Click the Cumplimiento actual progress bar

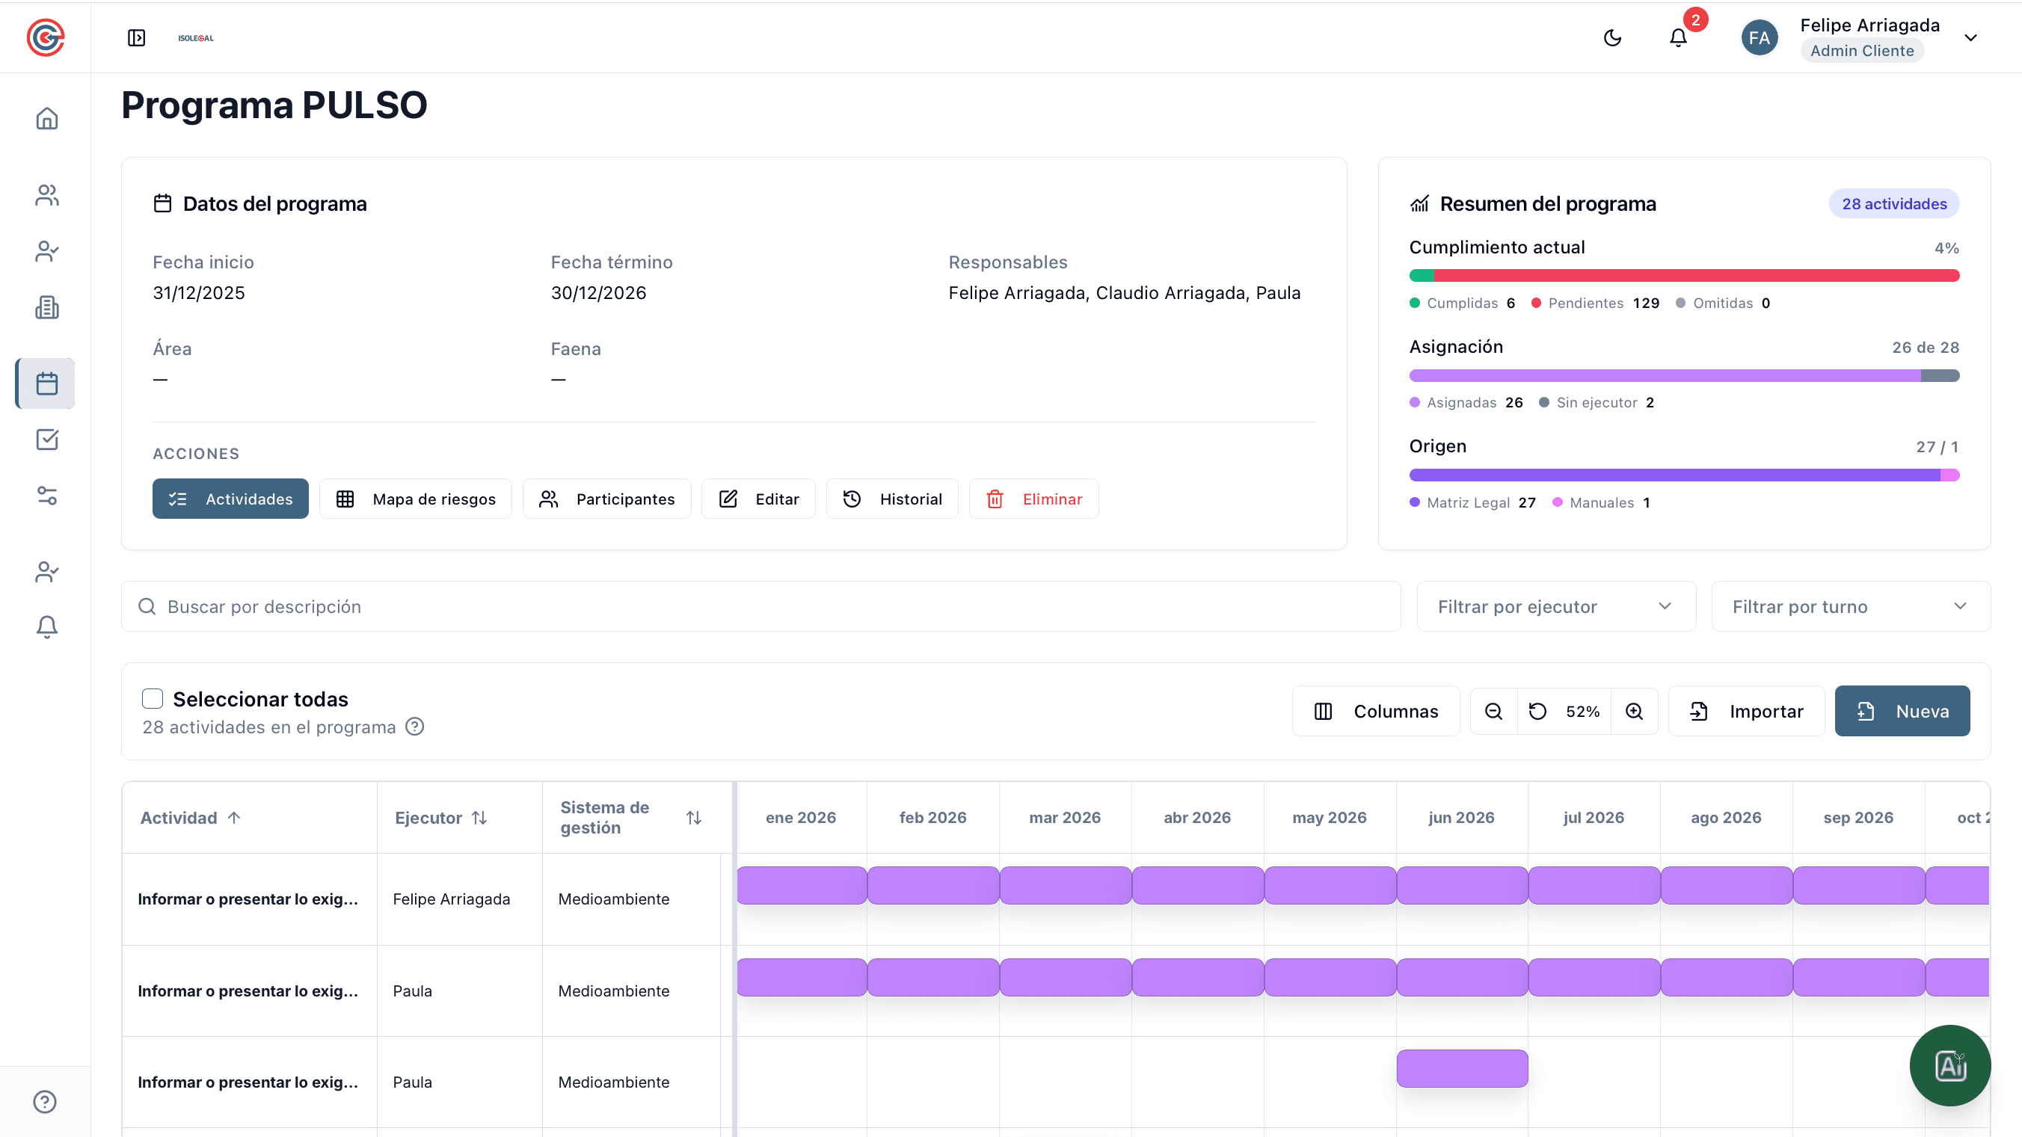coord(1684,275)
